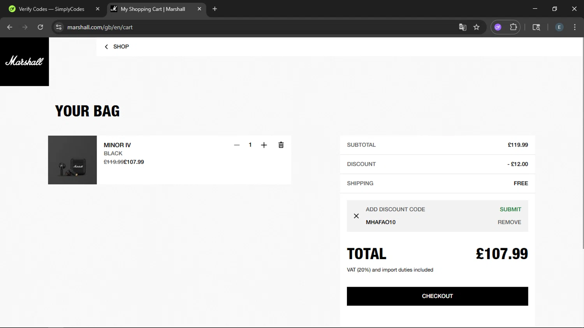Click the discounted price £107.99 under Minor IV

[134, 162]
